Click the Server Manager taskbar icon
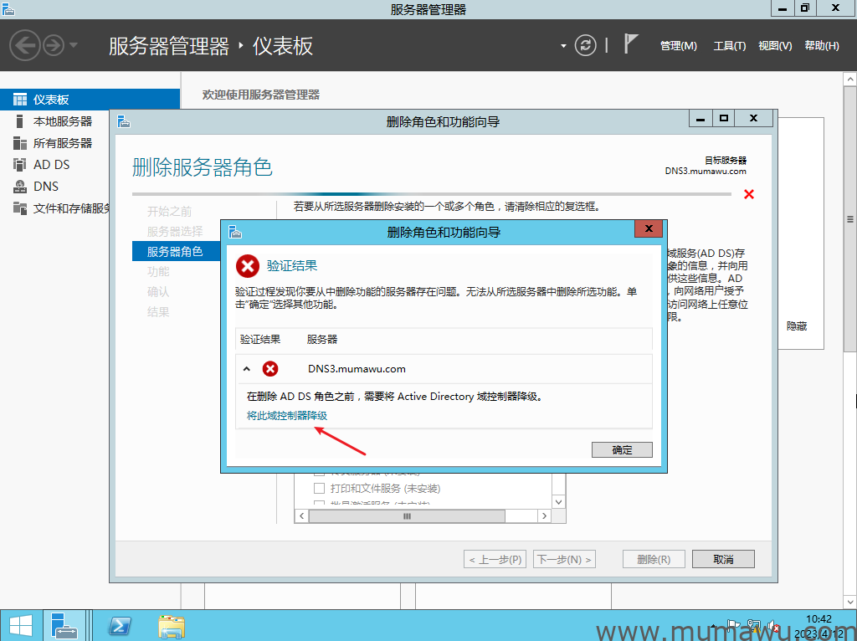Image resolution: width=857 pixels, height=641 pixels. 64,626
